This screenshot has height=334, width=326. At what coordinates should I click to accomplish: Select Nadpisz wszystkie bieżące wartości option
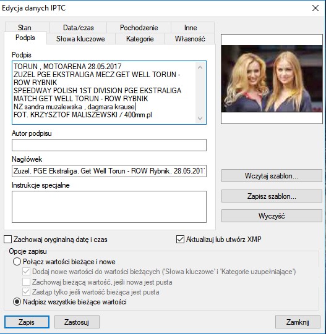coord(17,302)
